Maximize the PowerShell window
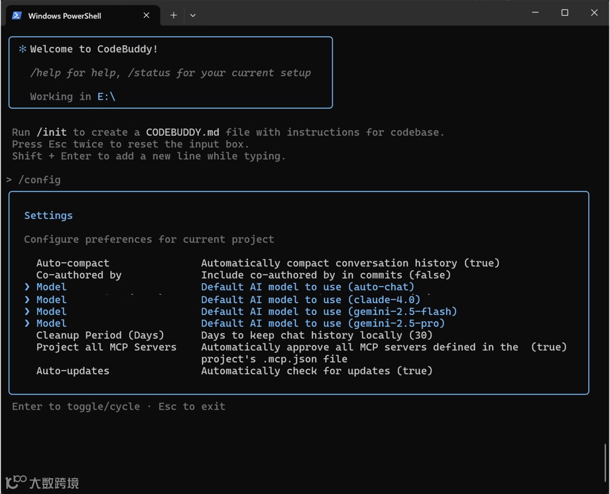The height and width of the screenshot is (494, 610). (x=564, y=13)
